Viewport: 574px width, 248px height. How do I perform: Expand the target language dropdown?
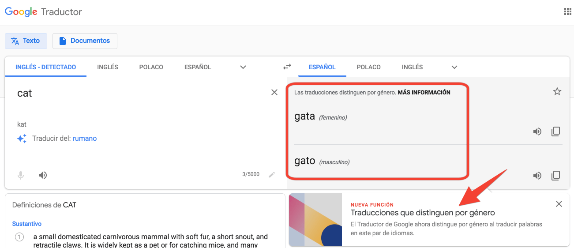pos(454,68)
